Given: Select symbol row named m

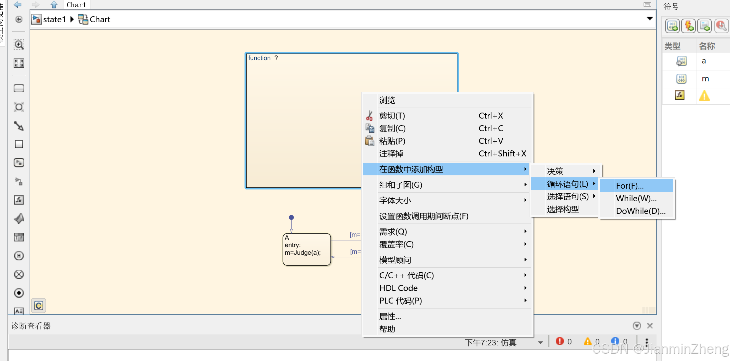Looking at the screenshot, I should (x=705, y=79).
